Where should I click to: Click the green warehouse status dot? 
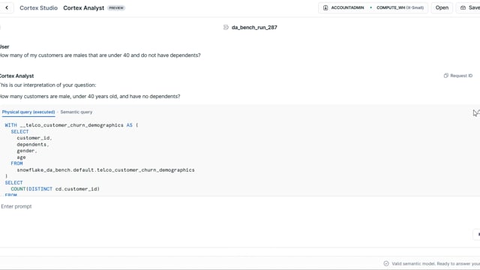[x=370, y=7]
